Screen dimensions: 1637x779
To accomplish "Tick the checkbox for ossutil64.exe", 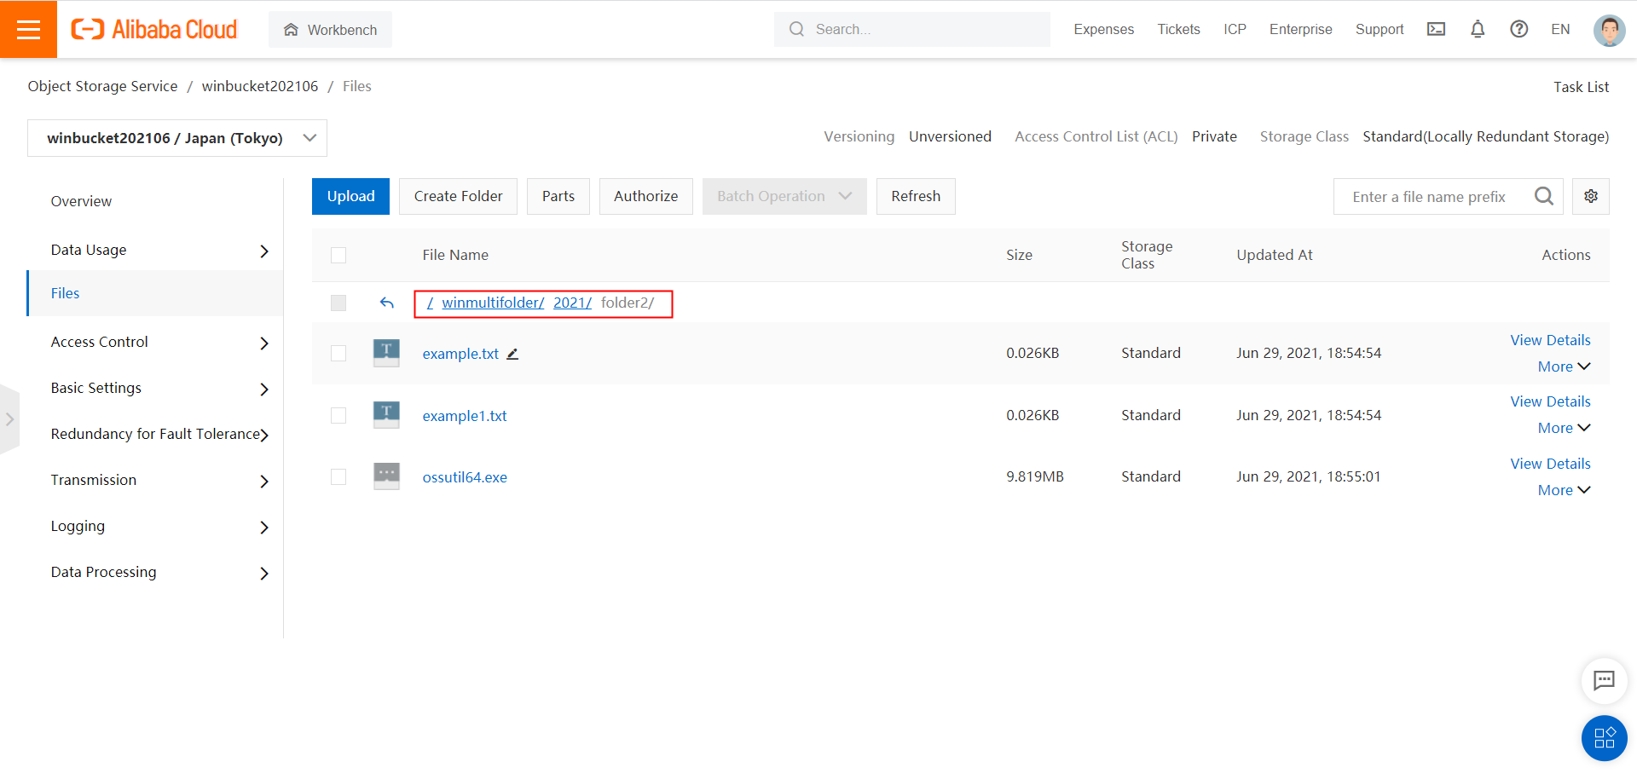I will point(338,476).
